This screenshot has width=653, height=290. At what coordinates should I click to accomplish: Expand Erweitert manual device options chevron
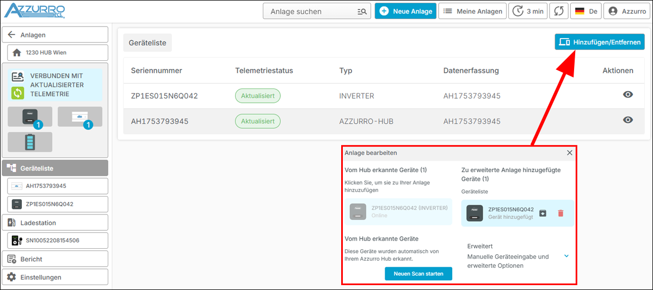pyautogui.click(x=566, y=256)
